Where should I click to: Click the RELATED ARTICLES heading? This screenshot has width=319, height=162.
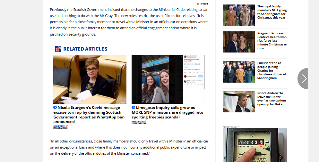point(85,49)
